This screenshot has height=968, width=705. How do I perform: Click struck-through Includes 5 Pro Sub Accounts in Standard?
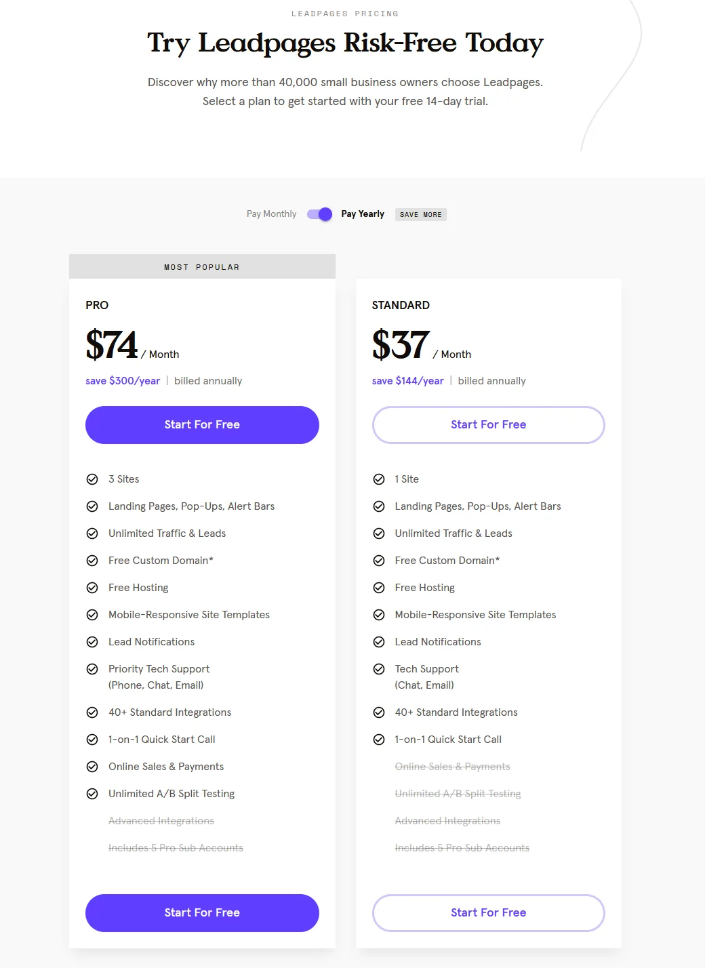(x=462, y=848)
